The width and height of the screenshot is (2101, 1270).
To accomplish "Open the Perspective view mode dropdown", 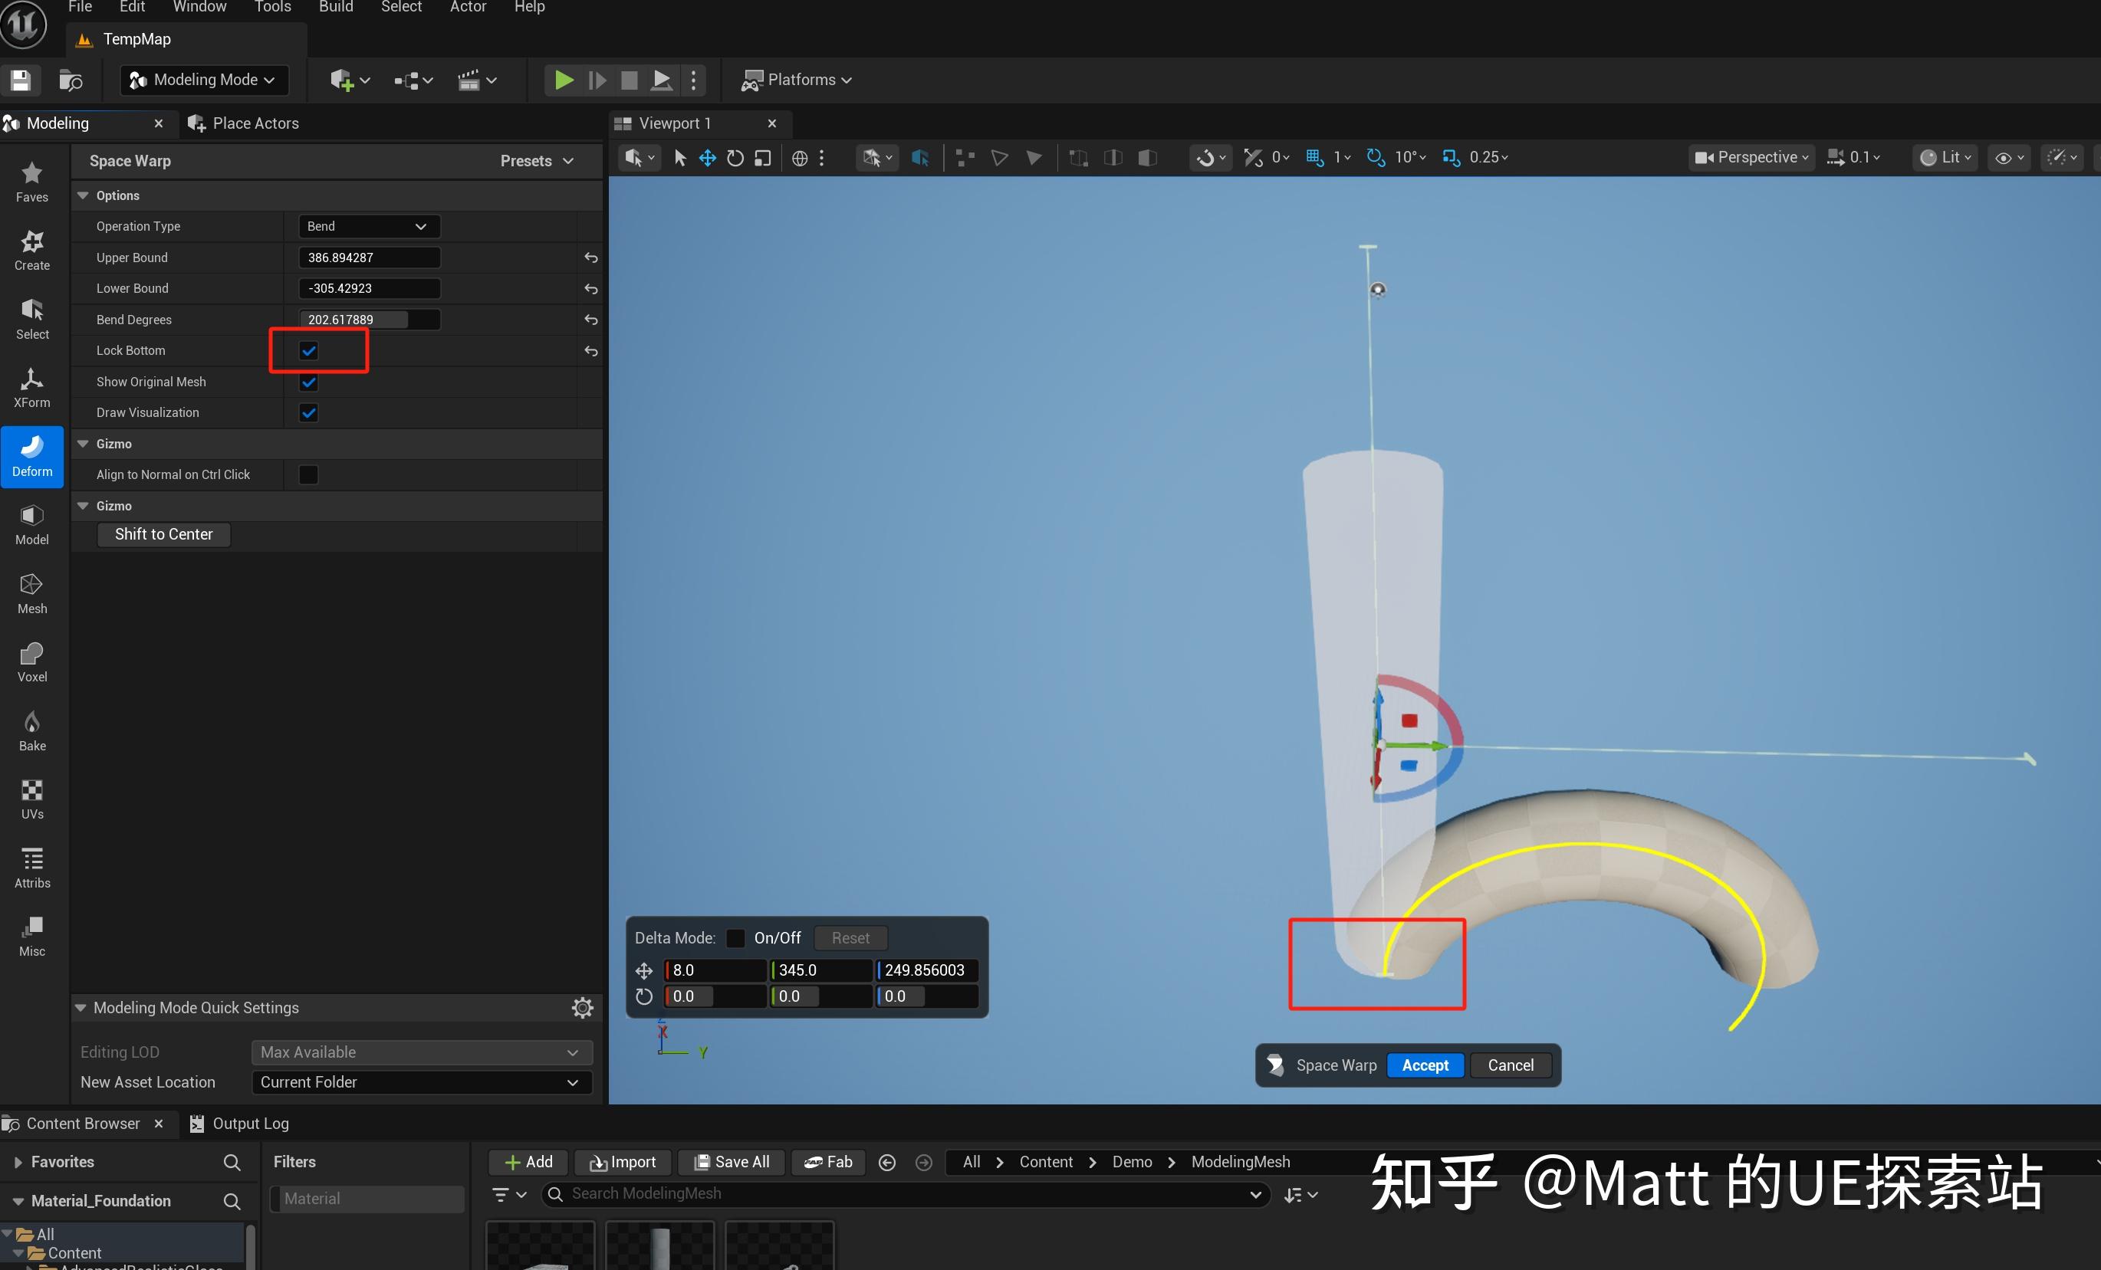I will 1750,157.
